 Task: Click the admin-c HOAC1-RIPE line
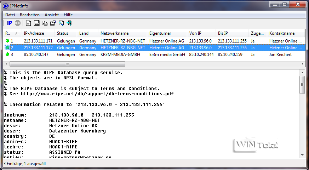pyautogui.click(x=41, y=142)
